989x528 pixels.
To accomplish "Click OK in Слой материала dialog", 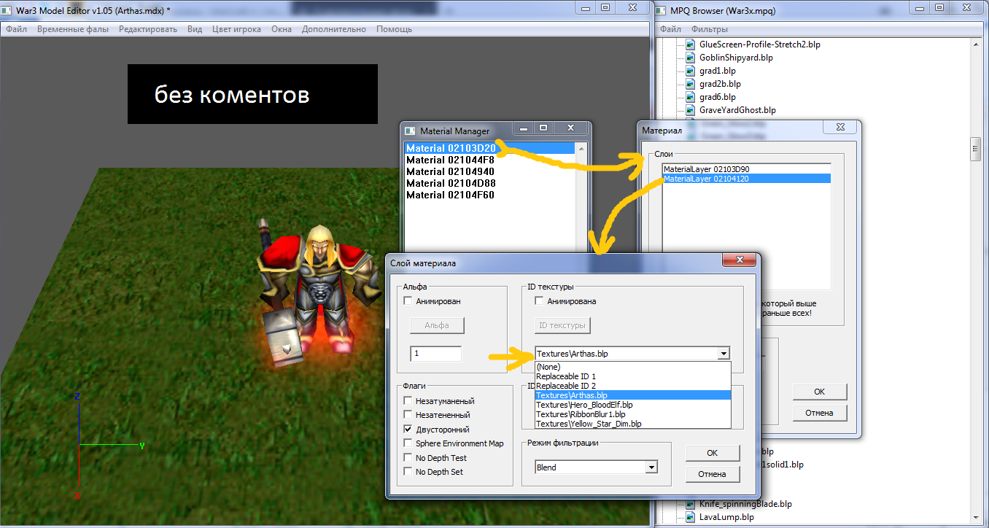I will (x=713, y=453).
